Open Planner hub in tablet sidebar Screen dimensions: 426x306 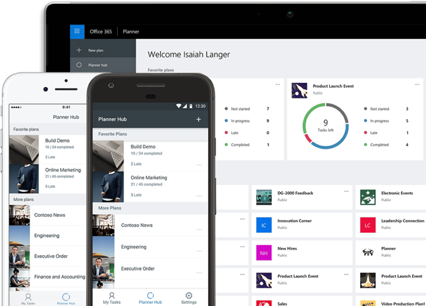[103, 65]
